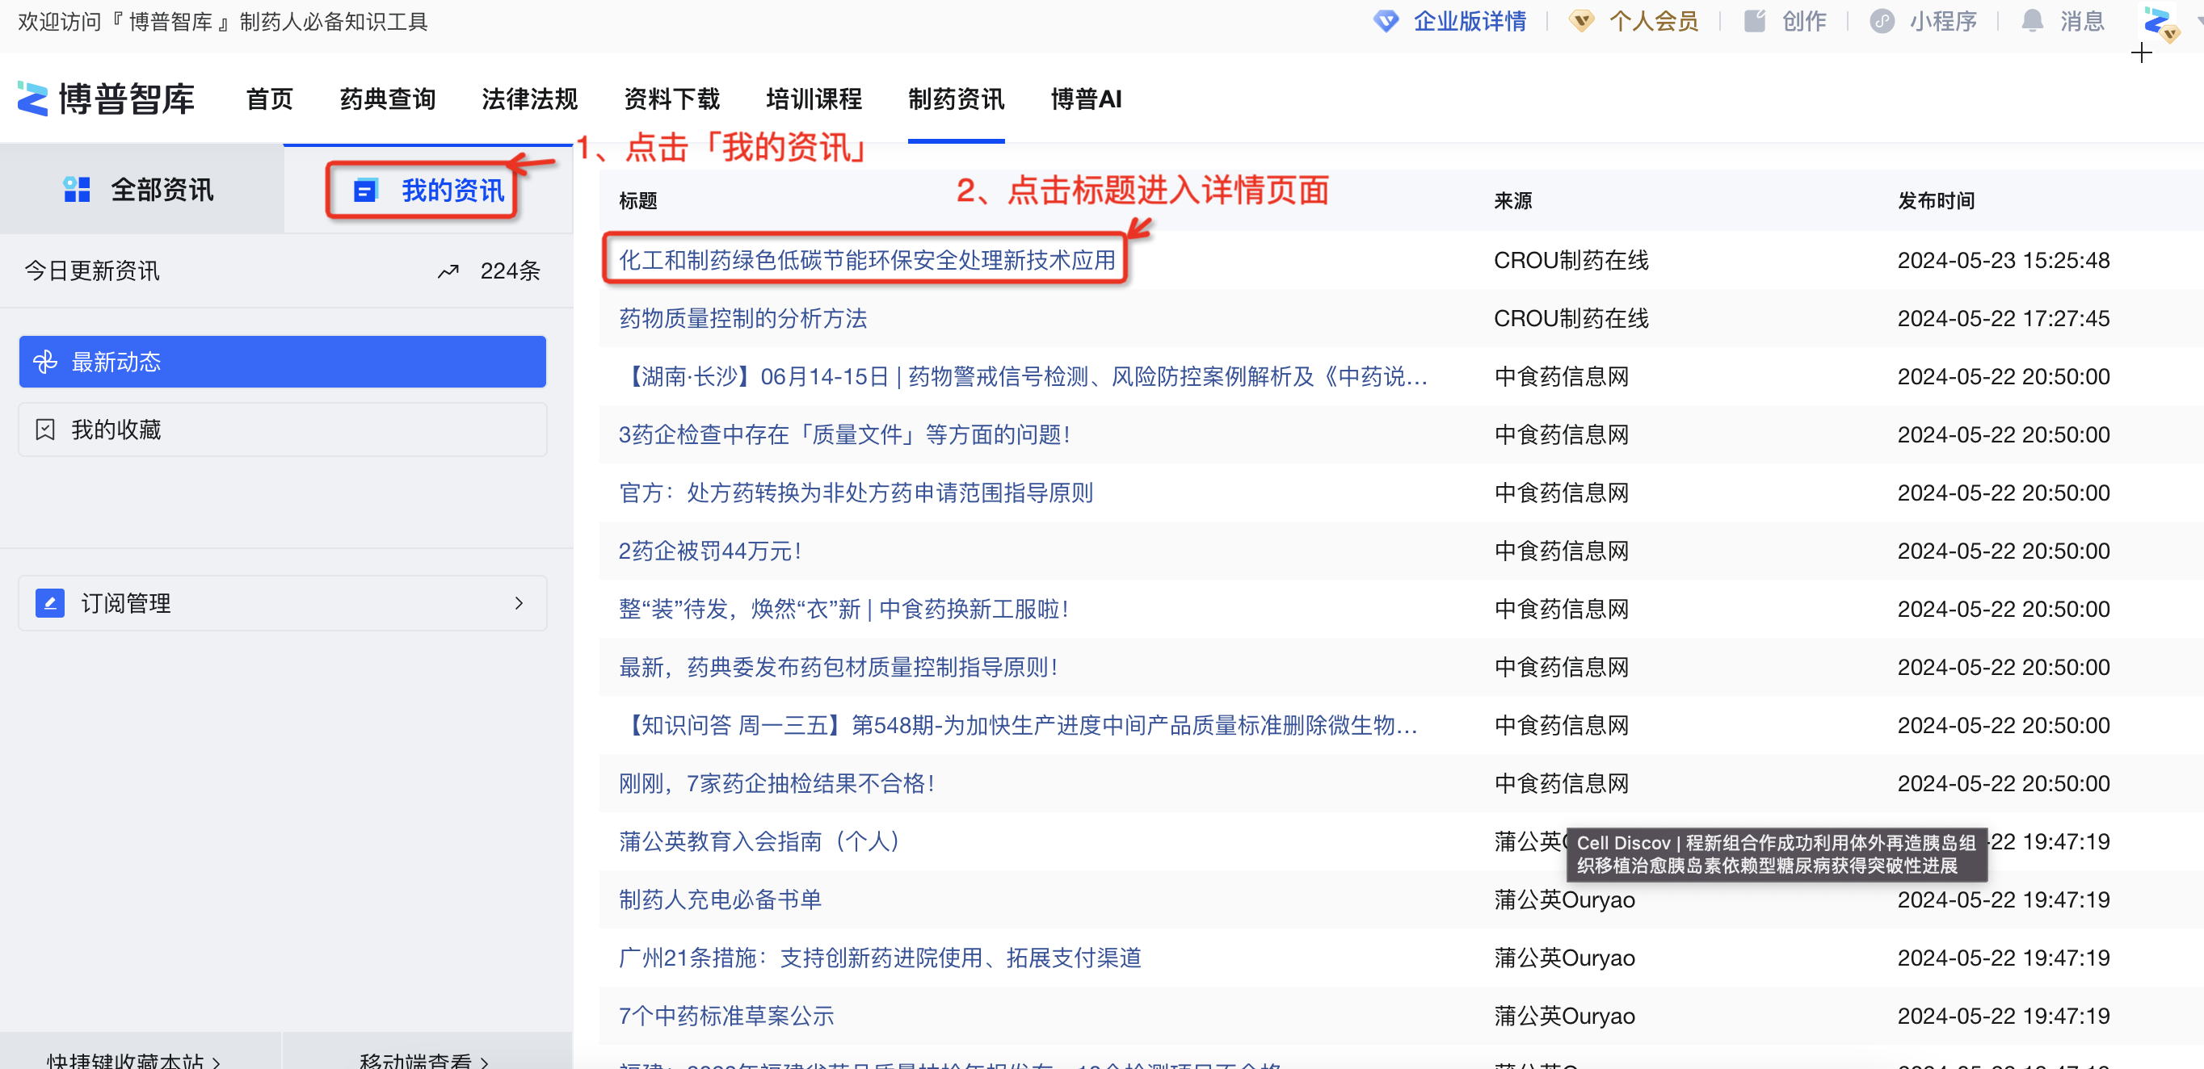
Task: Open article 7个中药标准草案公示
Action: coord(726,1016)
